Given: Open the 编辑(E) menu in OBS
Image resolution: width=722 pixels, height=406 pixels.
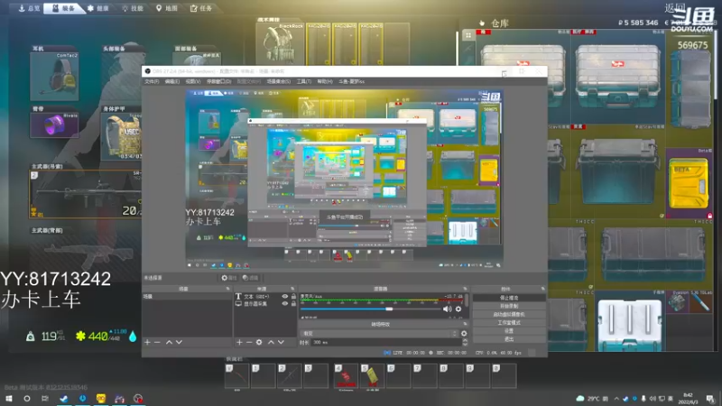Looking at the screenshot, I should [171, 81].
